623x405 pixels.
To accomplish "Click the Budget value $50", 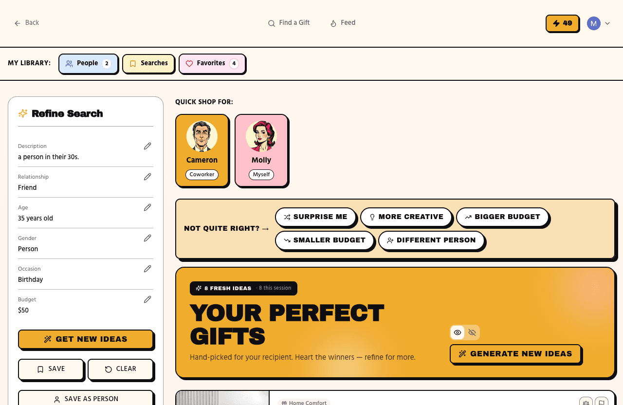I will [23, 311].
